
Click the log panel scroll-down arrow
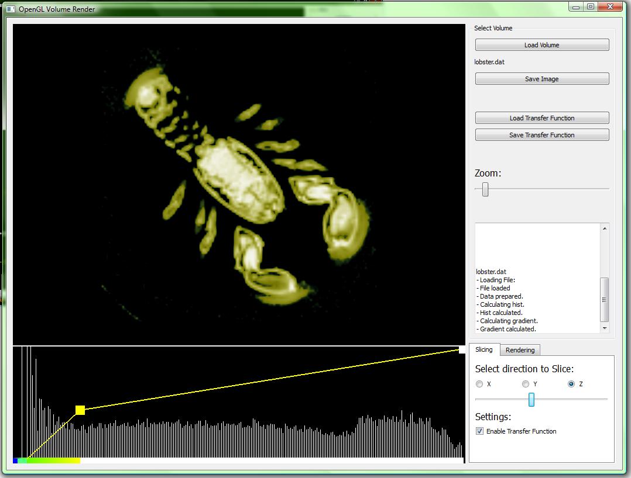[605, 328]
